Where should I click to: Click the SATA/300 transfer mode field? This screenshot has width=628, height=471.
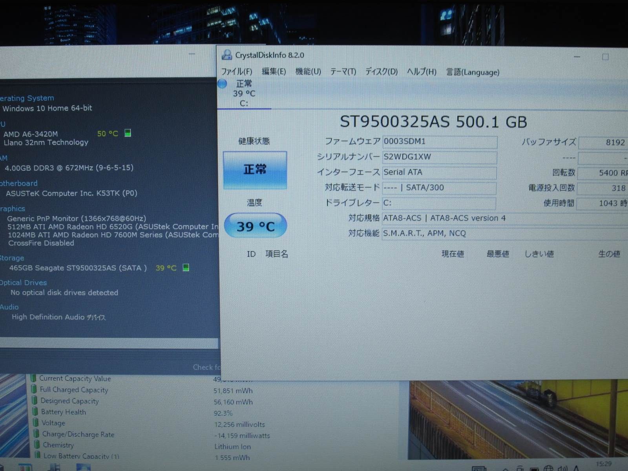pos(439,188)
